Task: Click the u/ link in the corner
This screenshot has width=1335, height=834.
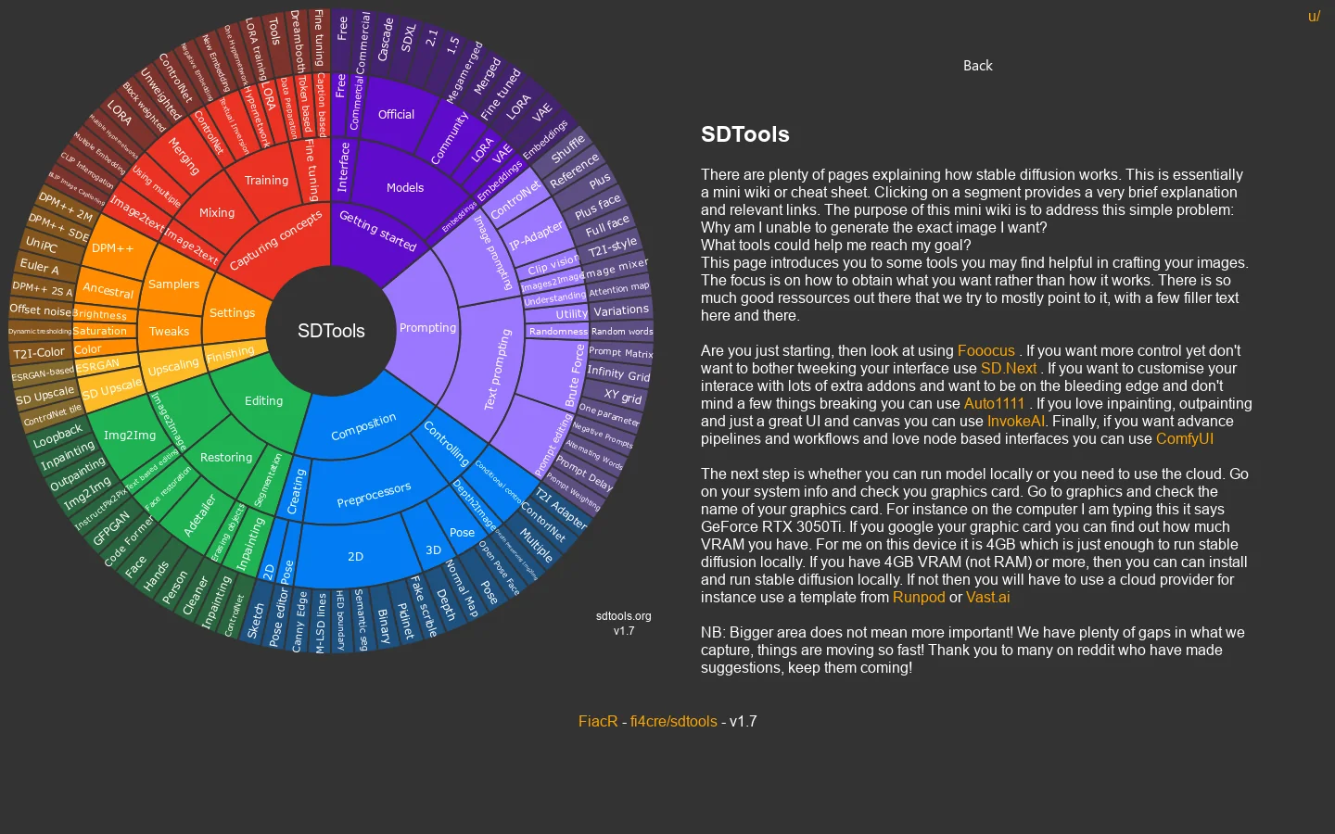Action: [1314, 17]
